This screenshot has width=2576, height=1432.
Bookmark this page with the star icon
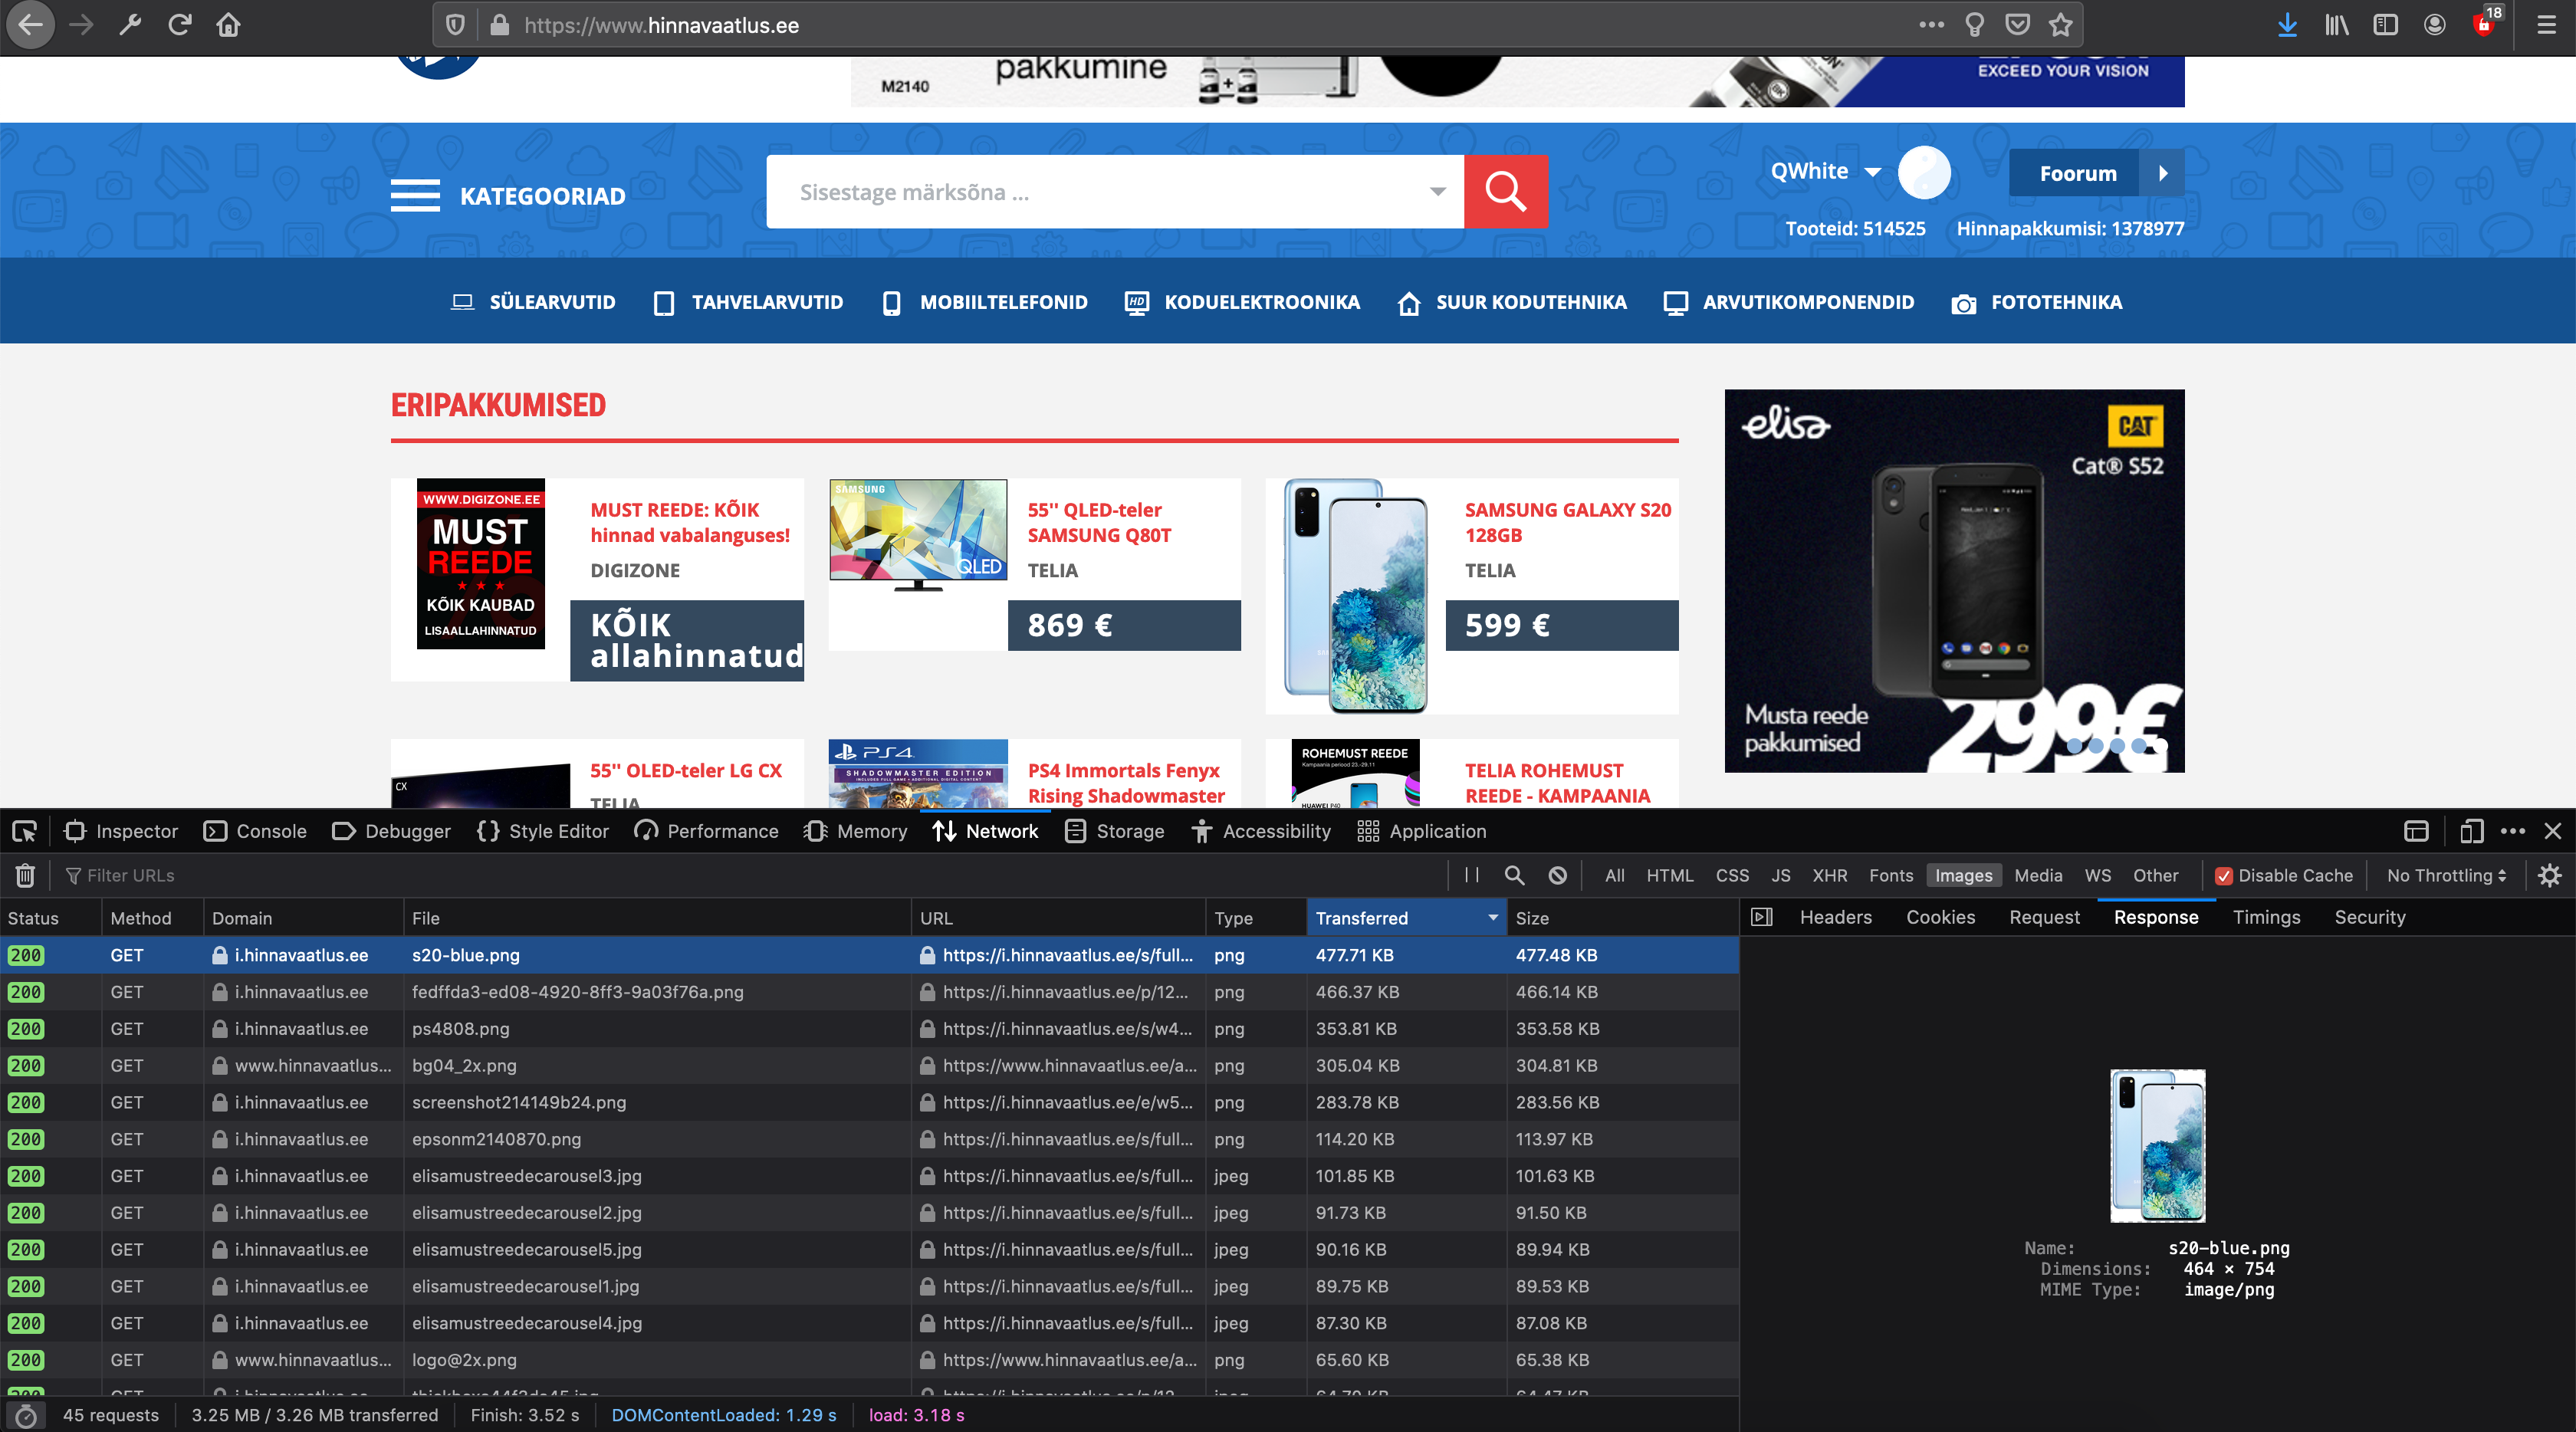pyautogui.click(x=2061, y=25)
